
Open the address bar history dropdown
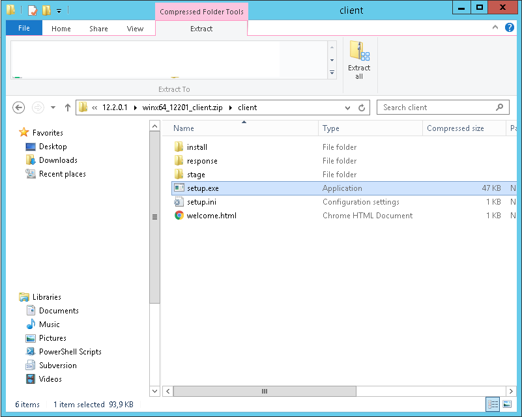click(x=348, y=108)
